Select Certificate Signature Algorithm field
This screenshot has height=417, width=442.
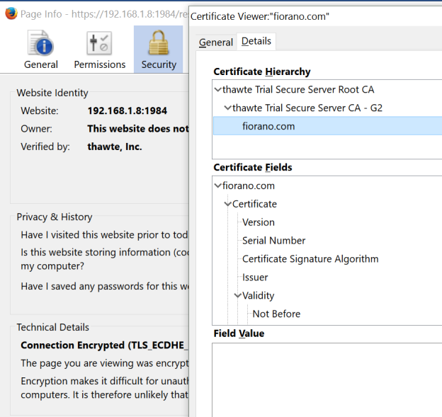pyautogui.click(x=310, y=259)
